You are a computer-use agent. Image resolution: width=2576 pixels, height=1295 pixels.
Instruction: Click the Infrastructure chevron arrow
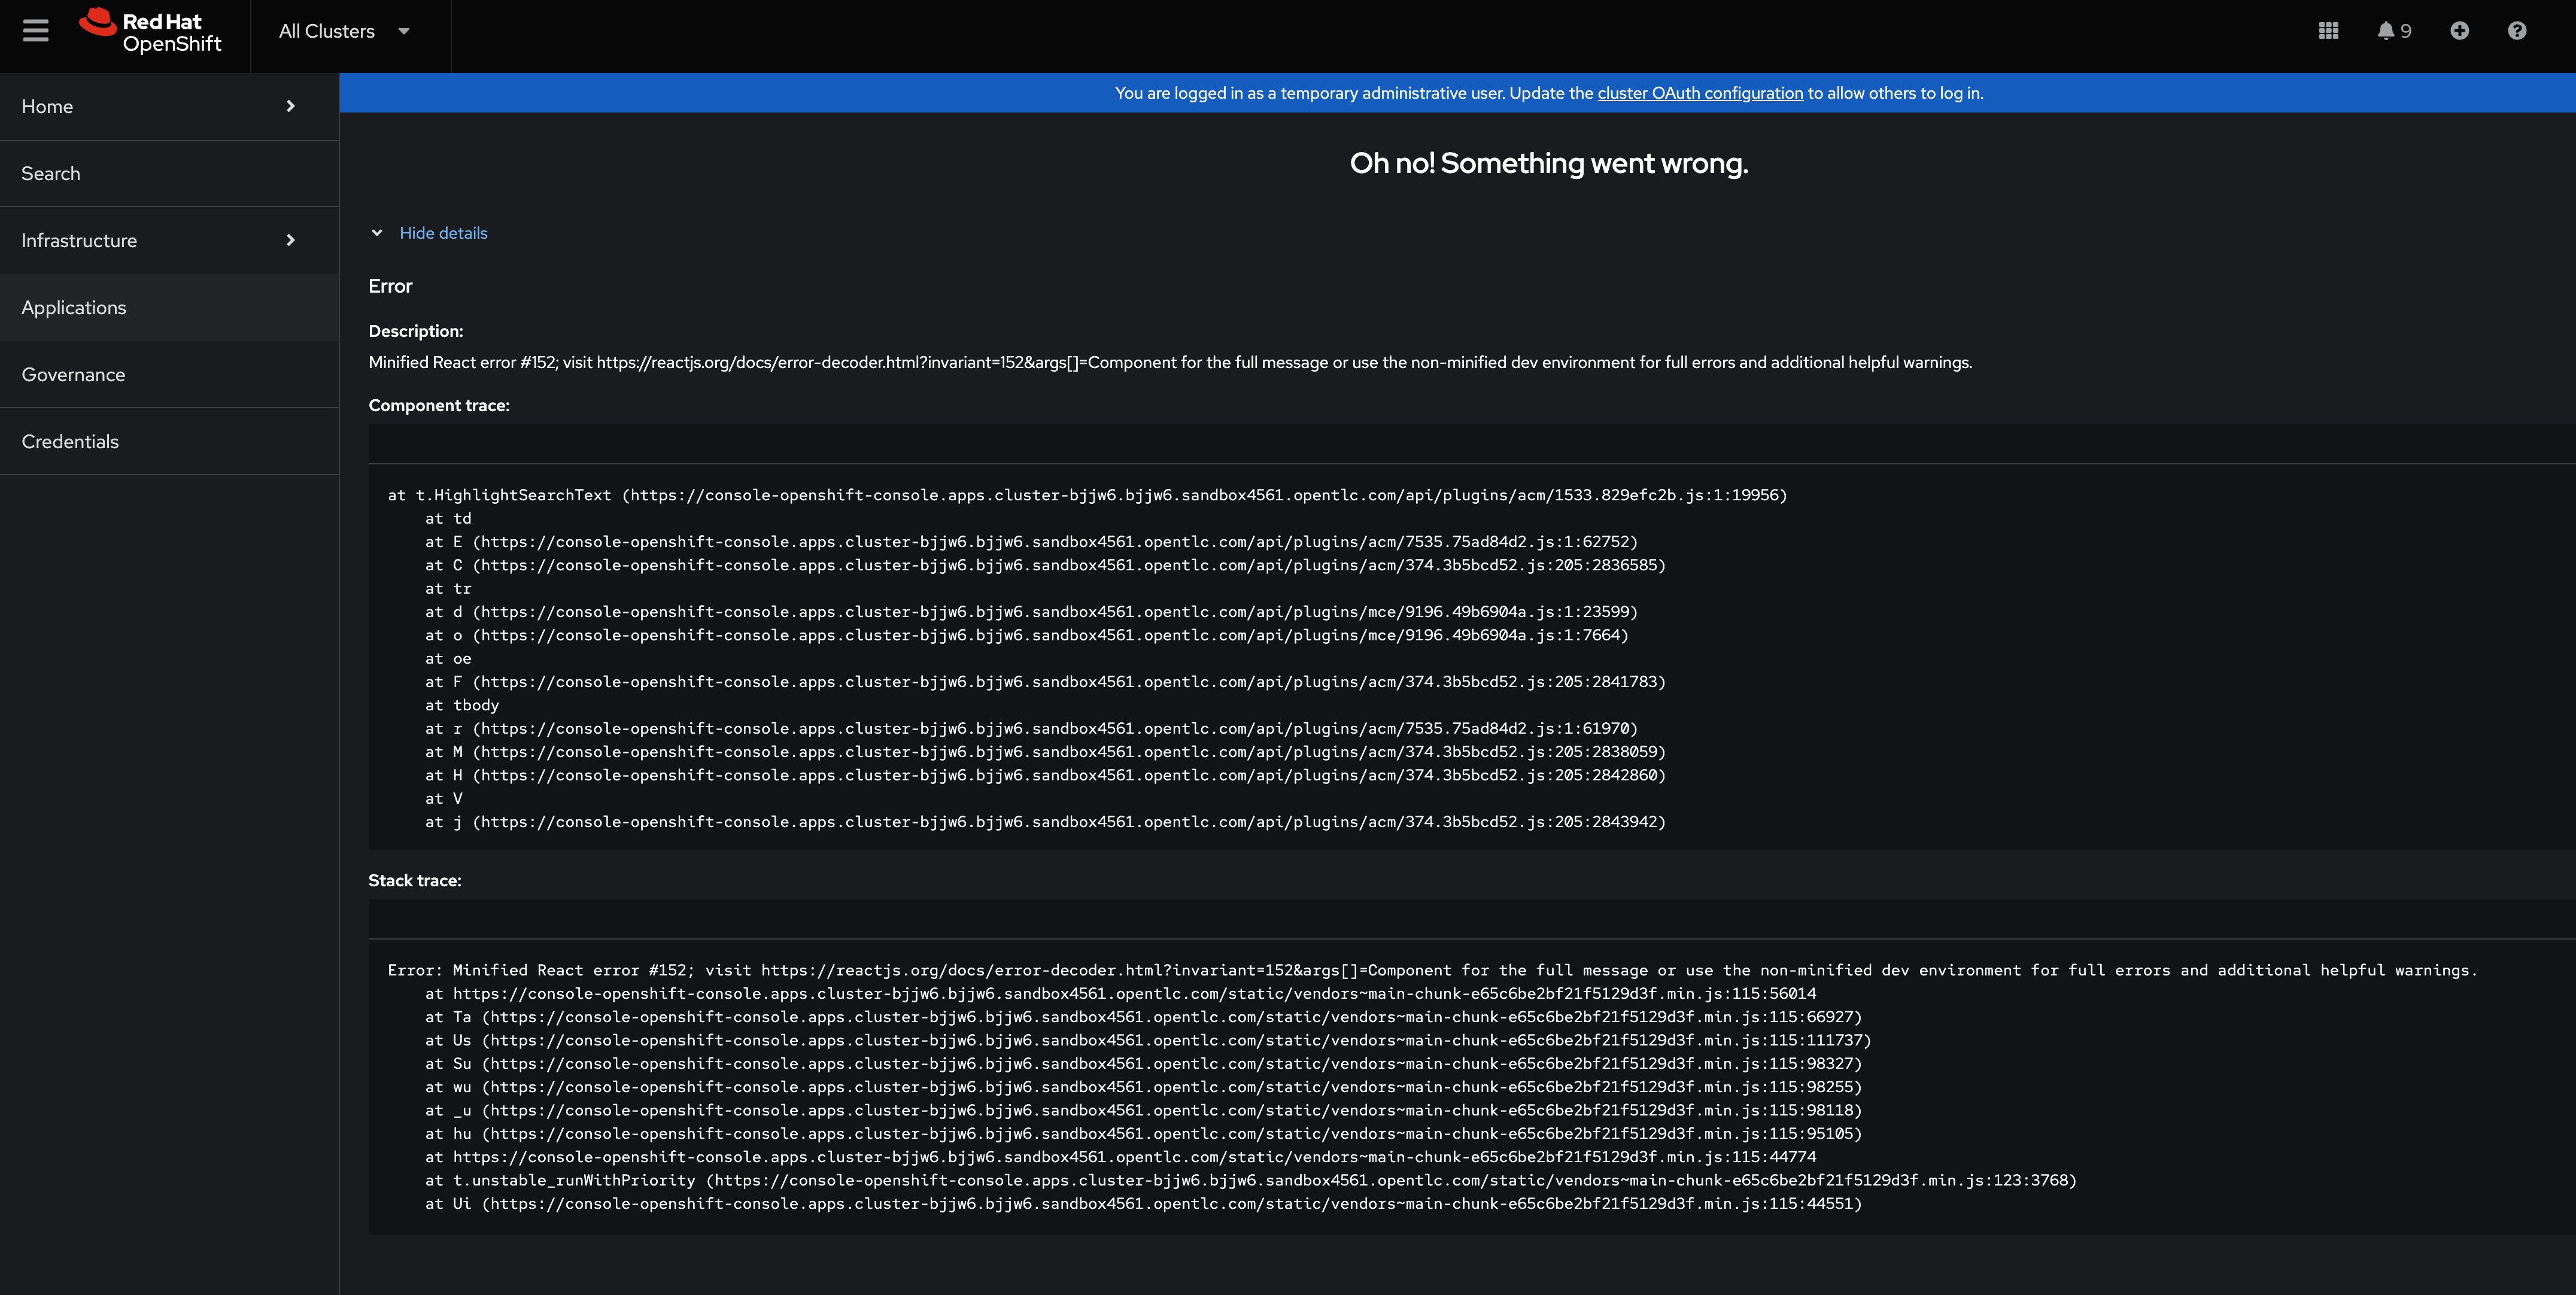pyautogui.click(x=291, y=240)
